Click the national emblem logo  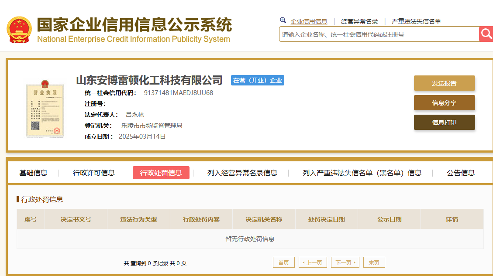point(19,30)
